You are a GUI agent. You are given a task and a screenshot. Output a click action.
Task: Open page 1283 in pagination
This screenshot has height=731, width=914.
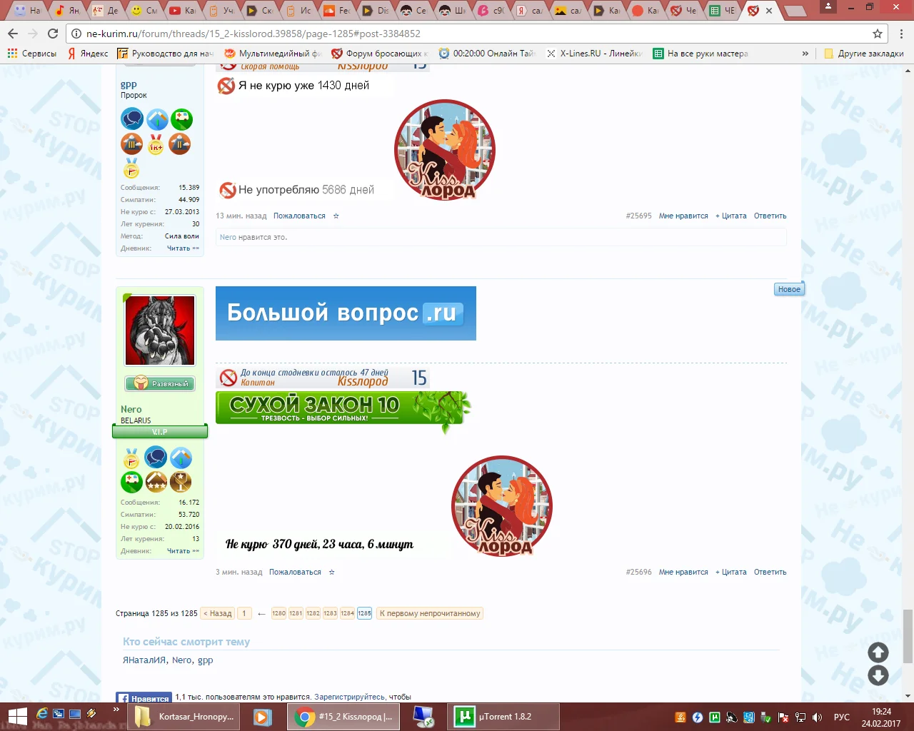point(330,613)
